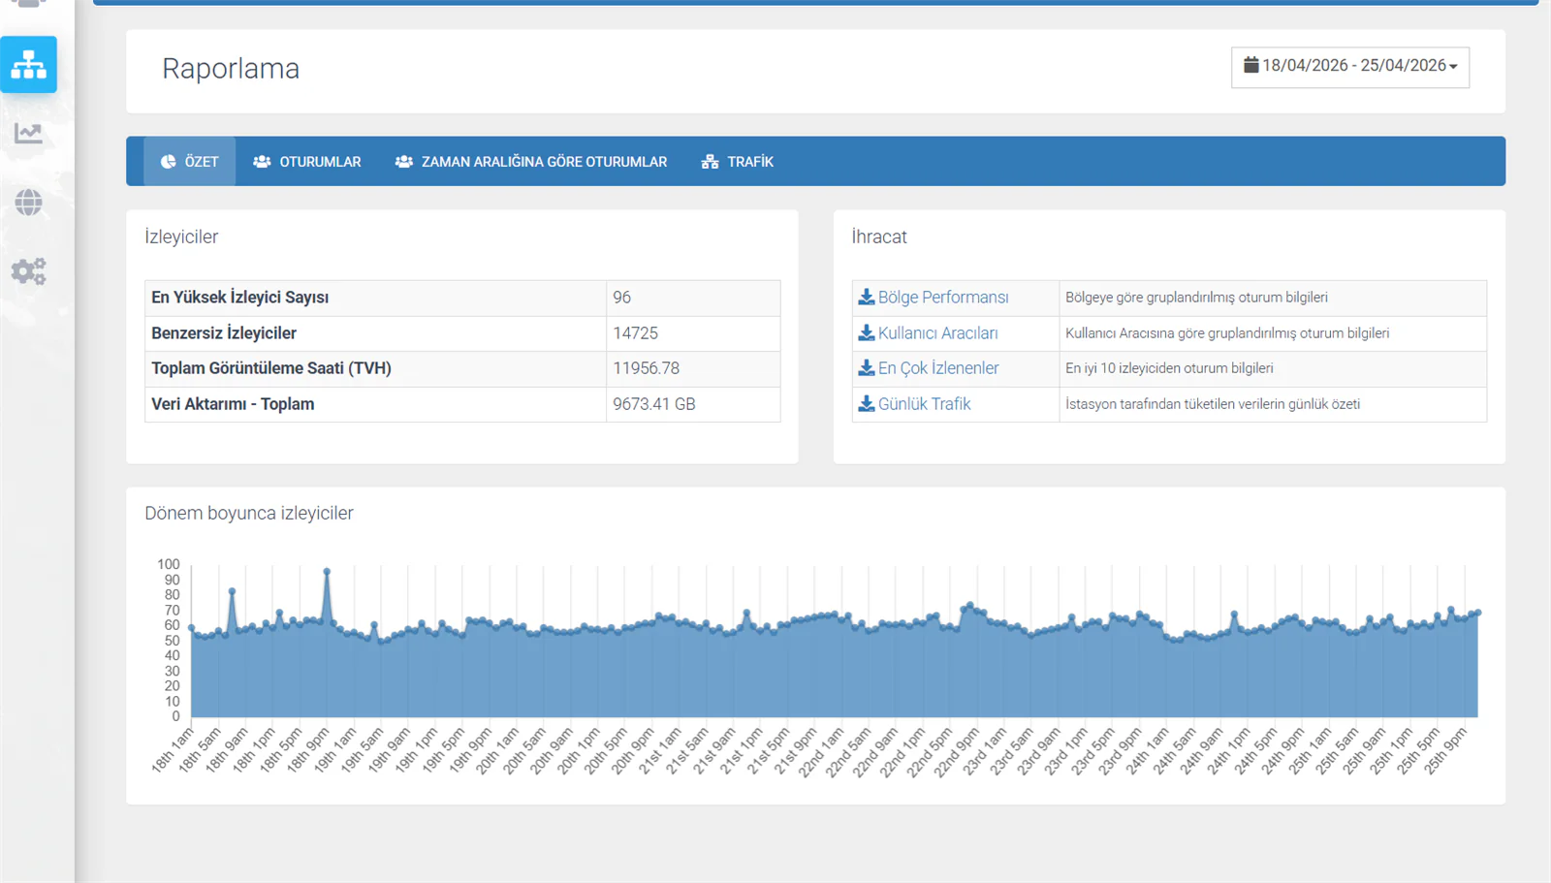The height and width of the screenshot is (883, 1551).
Task: Click the download icon beside Kullanıcı Aracıları
Action: 867,332
